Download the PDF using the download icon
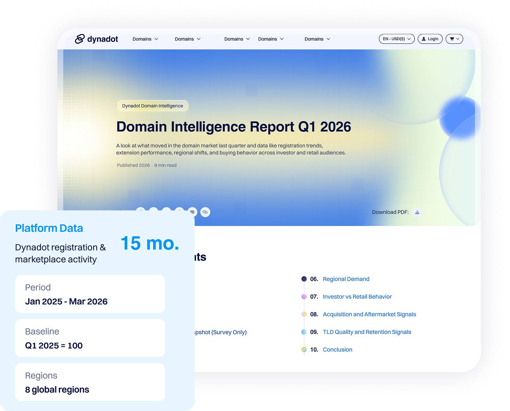510x411 pixels. [417, 212]
